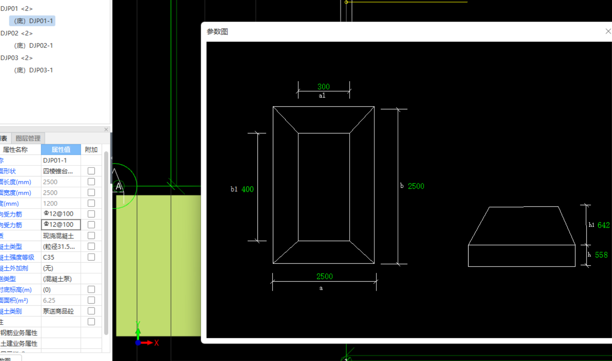Image resolution: width=612 pixels, height=361 pixels.
Task: Edit the DJP01-1 name value cell
Action: tap(61, 160)
